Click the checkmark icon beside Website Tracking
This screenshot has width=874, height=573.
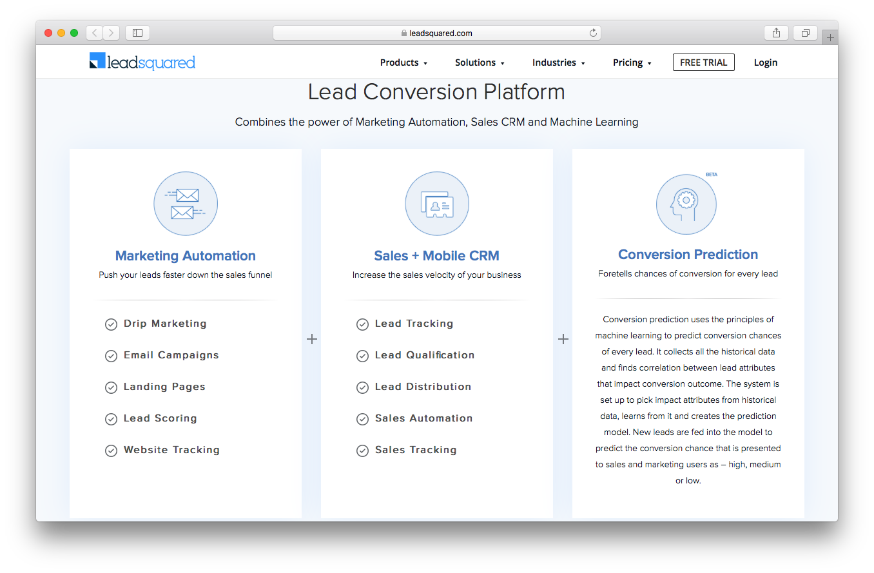pos(111,451)
